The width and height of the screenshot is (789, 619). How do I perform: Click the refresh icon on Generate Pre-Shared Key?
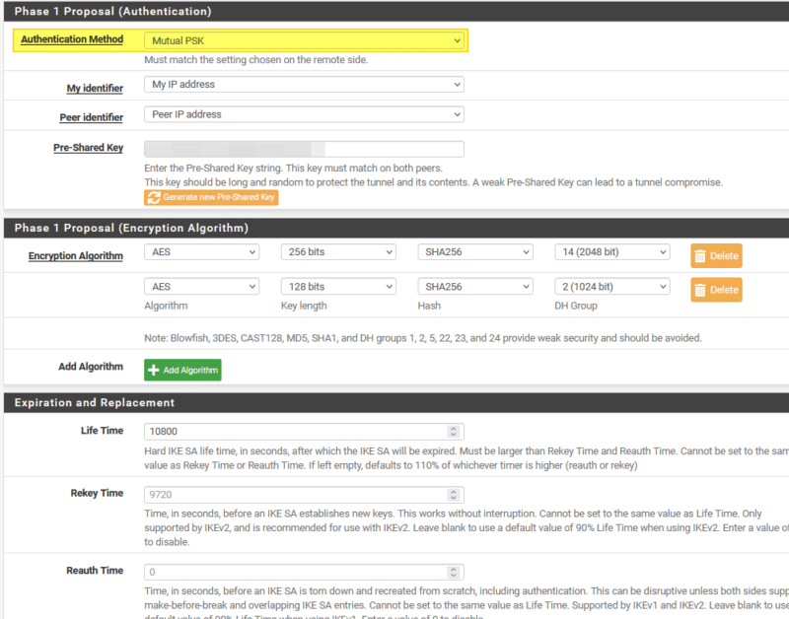click(154, 197)
